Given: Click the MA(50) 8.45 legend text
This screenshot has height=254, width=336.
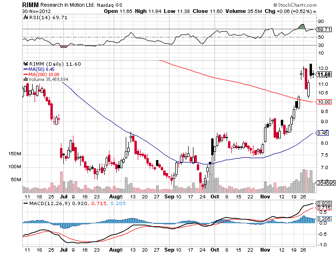Looking at the screenshot, I should coord(41,69).
